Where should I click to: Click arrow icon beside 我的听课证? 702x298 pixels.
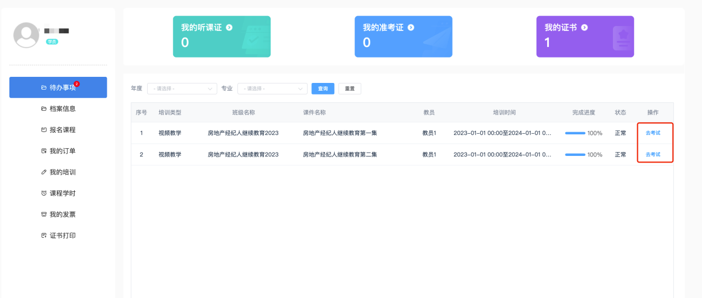pyautogui.click(x=229, y=27)
